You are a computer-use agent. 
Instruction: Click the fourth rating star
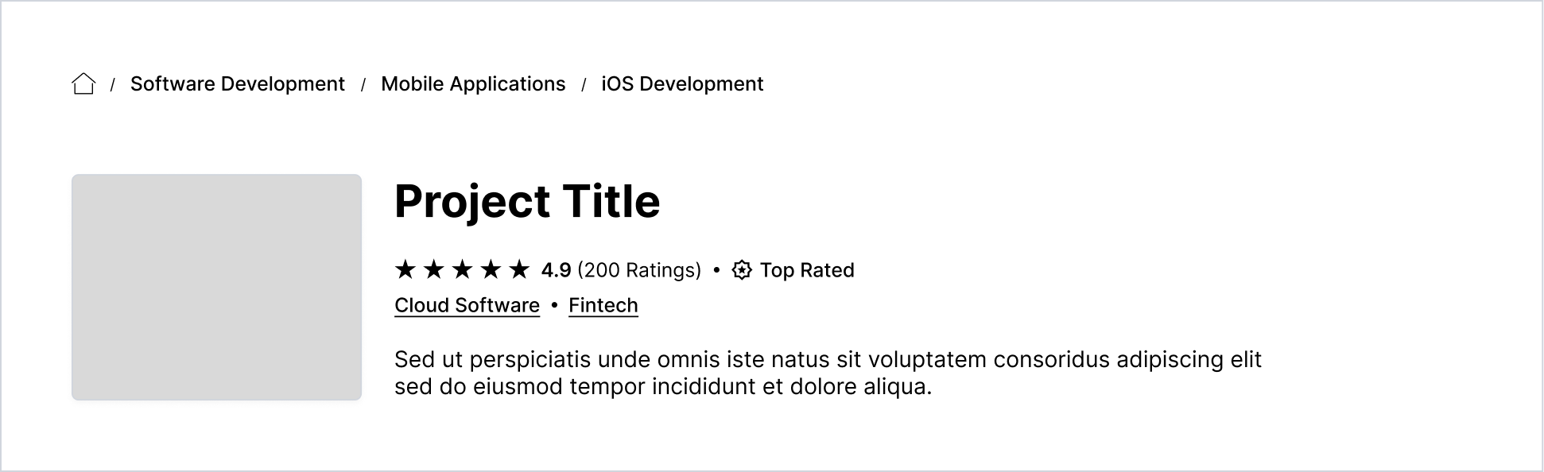pyautogui.click(x=491, y=269)
